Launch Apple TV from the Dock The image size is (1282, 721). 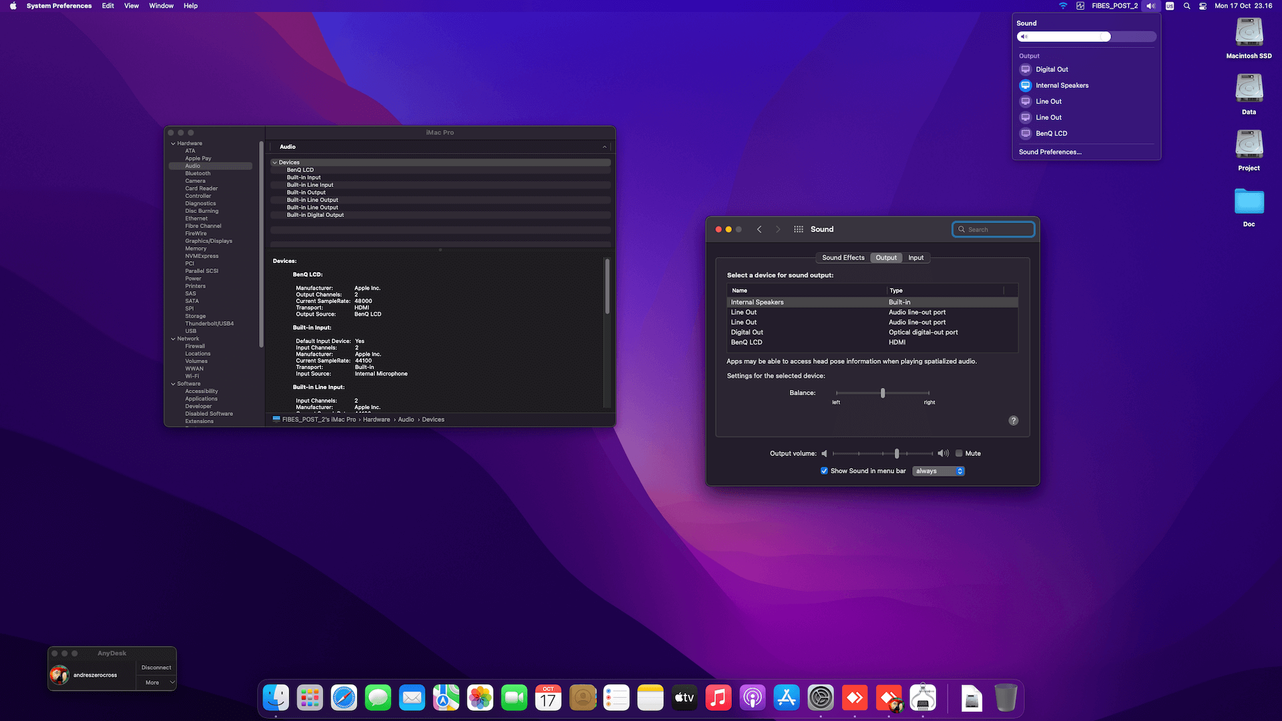pos(684,698)
